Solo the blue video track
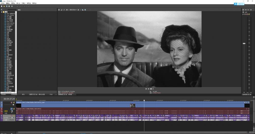 (x=14, y=103)
